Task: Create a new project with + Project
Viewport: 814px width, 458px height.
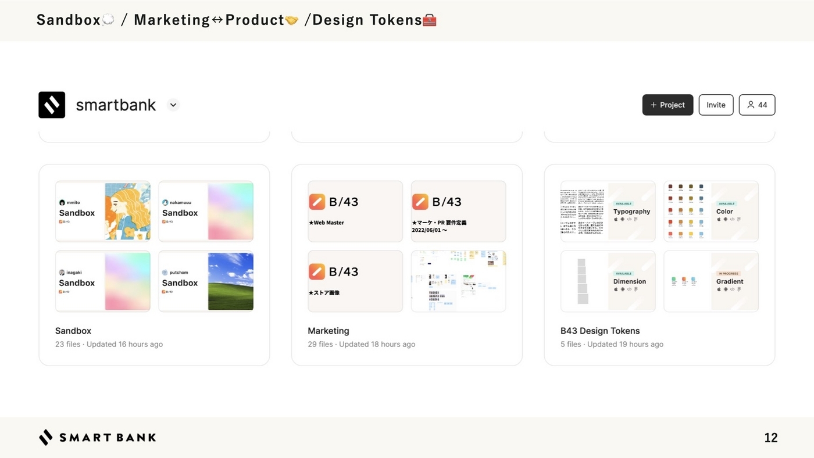Action: tap(667, 105)
